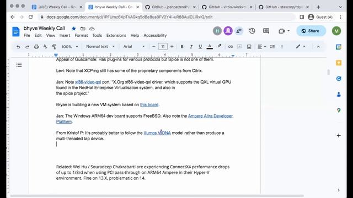Viewport: 353px width, 198px height.
Task: Open the Insert menu
Action: click(x=65, y=35)
